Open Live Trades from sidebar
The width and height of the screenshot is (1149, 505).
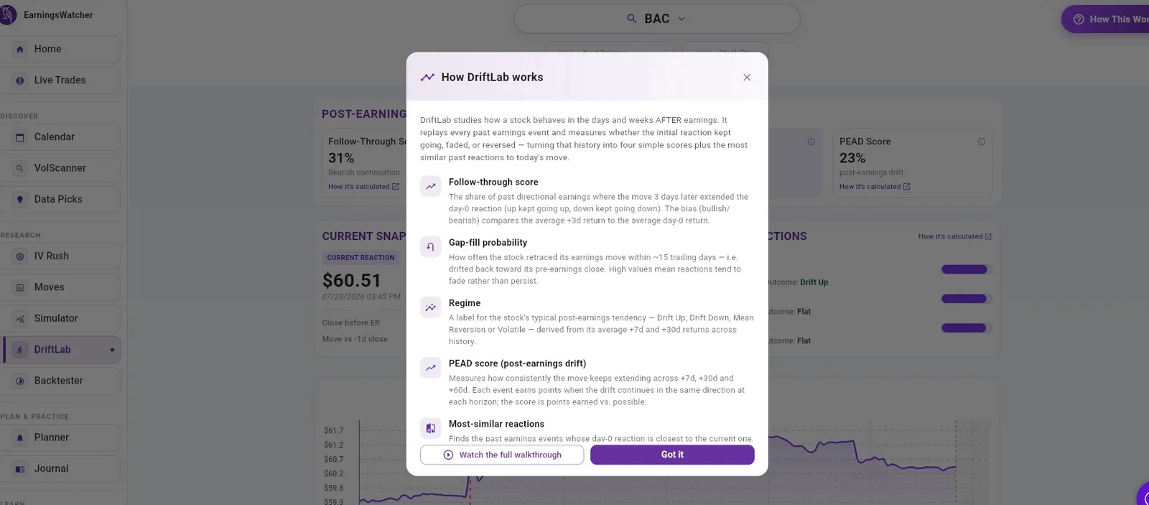[60, 80]
